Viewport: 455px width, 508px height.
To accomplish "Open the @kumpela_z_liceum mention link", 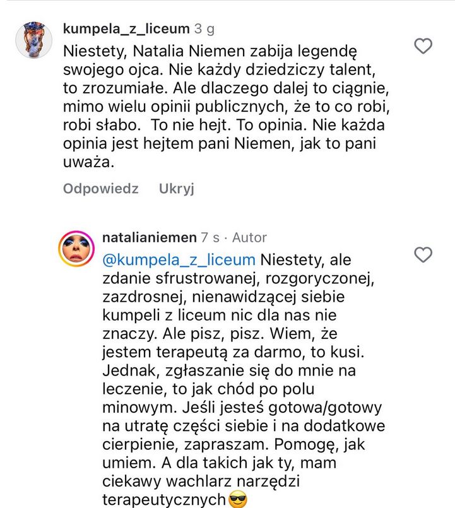I will [180, 259].
